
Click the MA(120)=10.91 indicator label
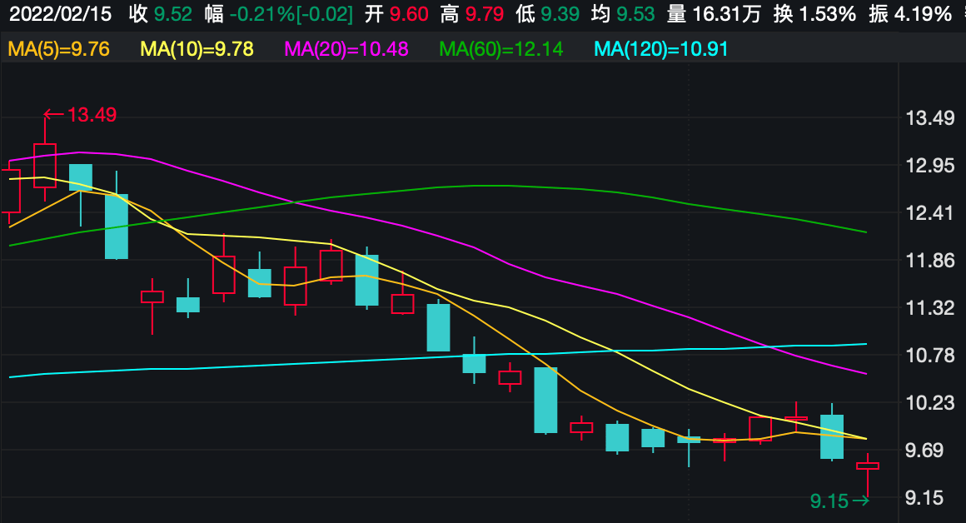click(662, 49)
